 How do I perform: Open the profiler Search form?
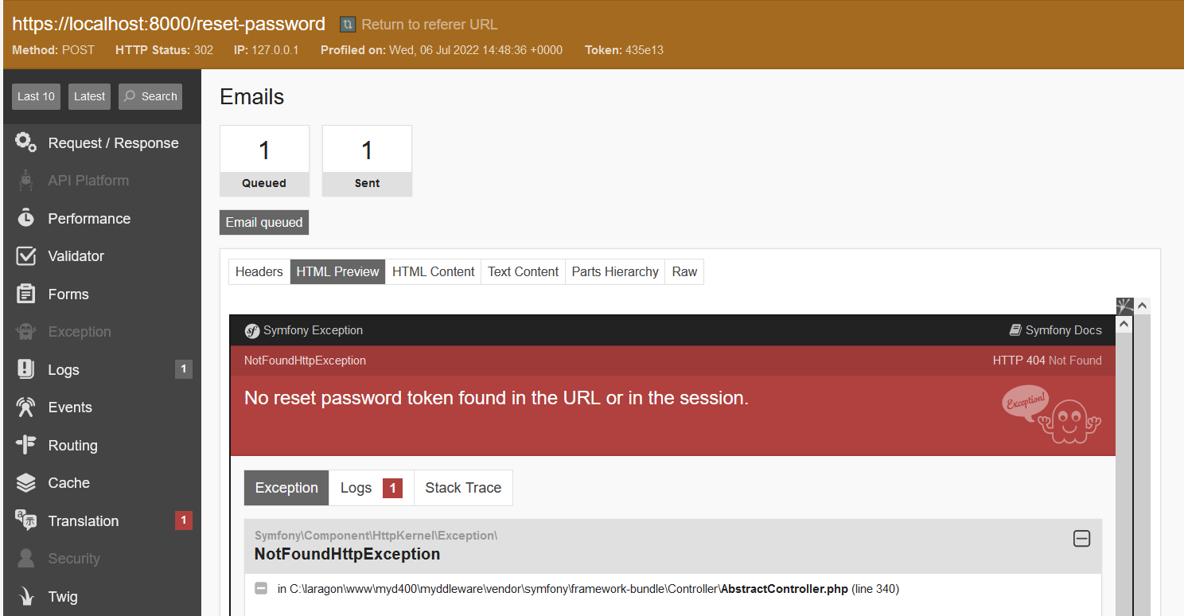(150, 96)
